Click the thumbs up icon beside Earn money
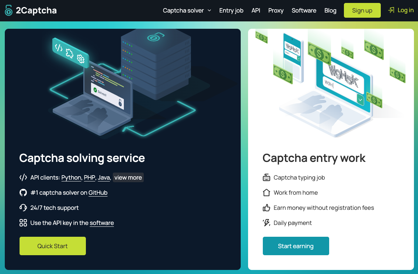 (267, 208)
